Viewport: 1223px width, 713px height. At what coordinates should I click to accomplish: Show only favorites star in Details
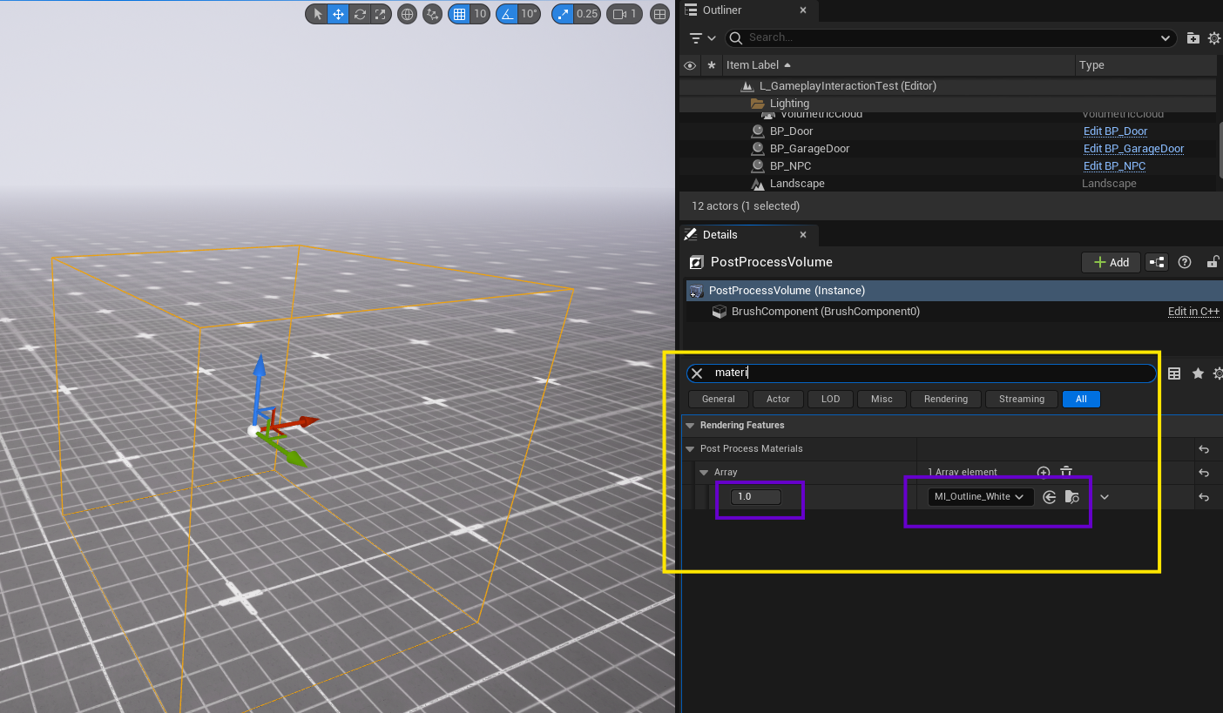click(1198, 373)
